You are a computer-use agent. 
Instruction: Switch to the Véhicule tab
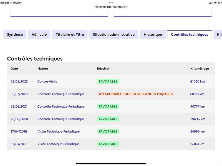point(39,34)
